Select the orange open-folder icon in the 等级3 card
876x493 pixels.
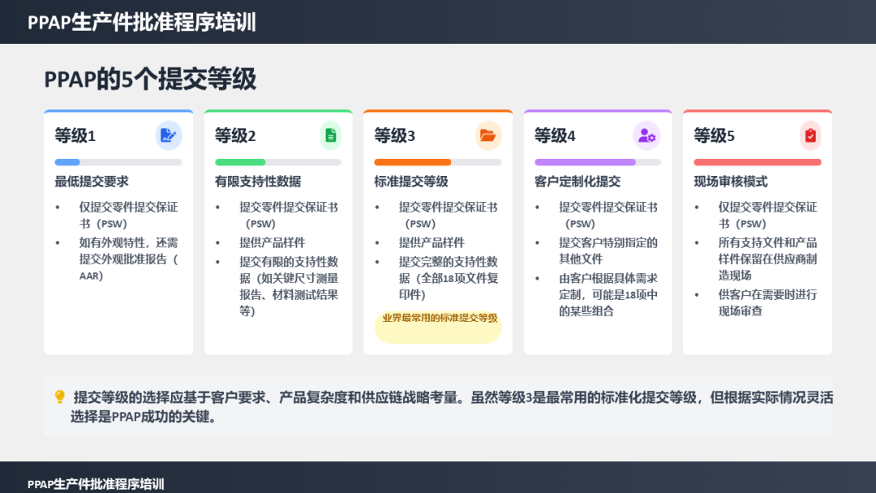point(487,135)
